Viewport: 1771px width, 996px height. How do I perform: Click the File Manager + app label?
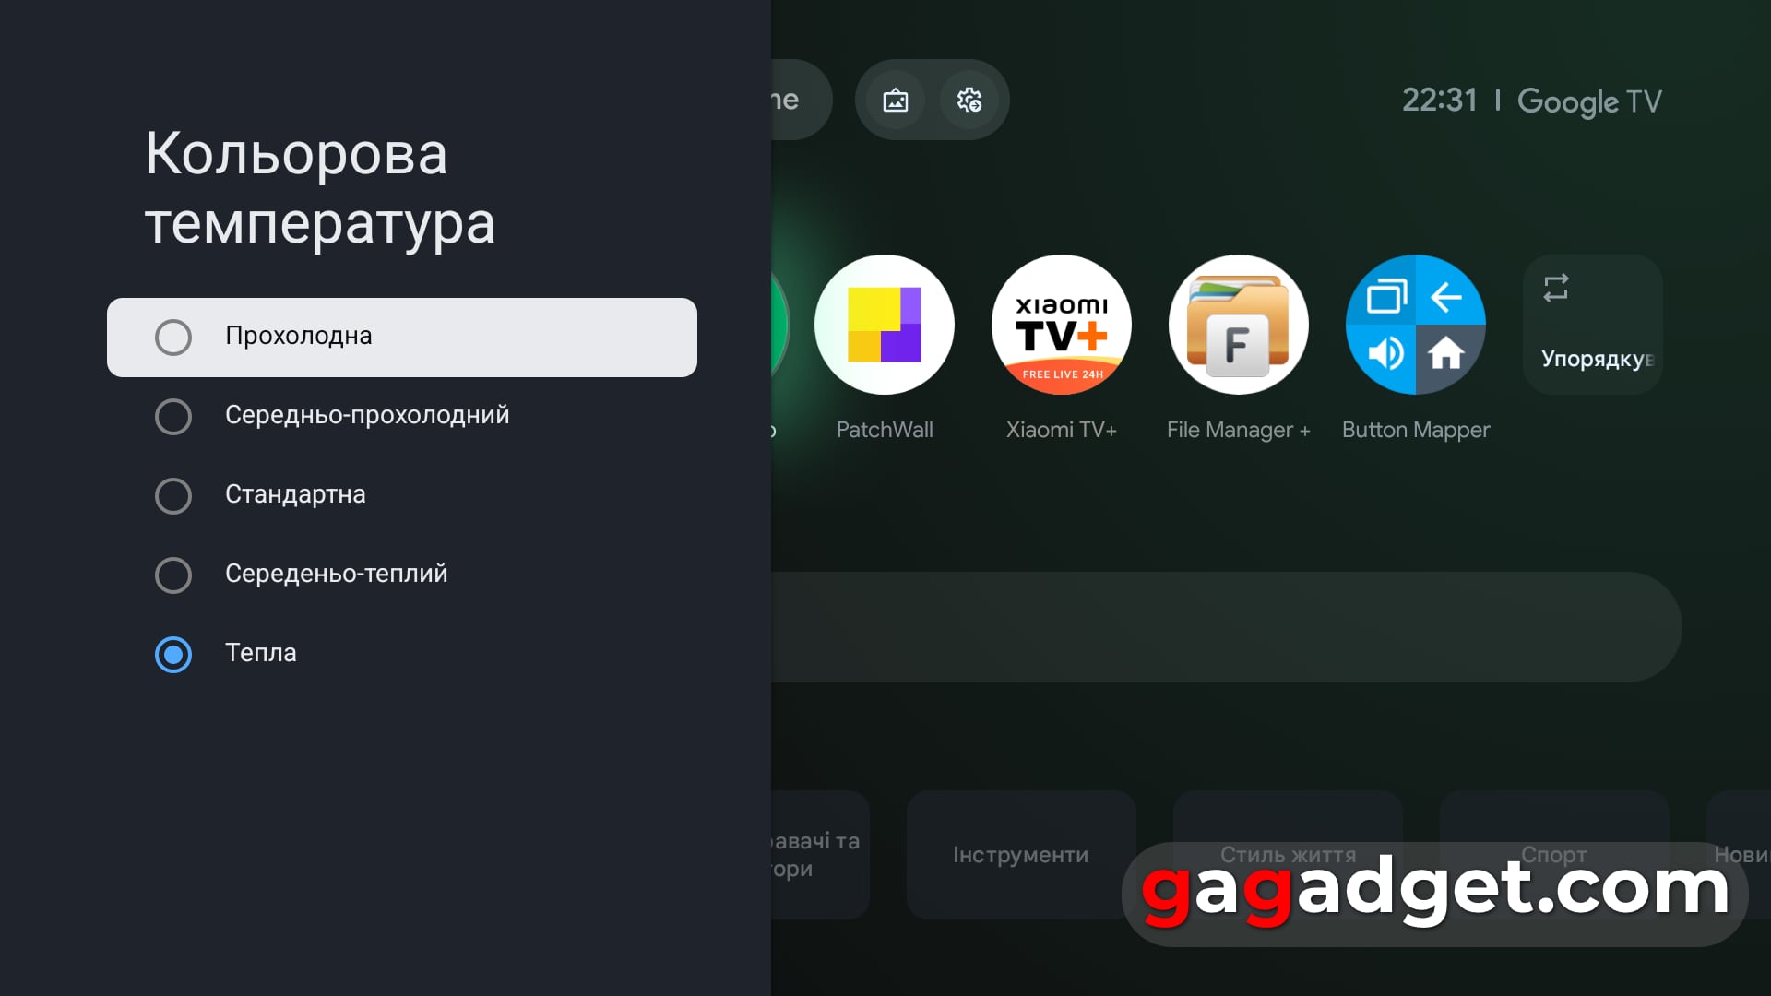point(1239,430)
